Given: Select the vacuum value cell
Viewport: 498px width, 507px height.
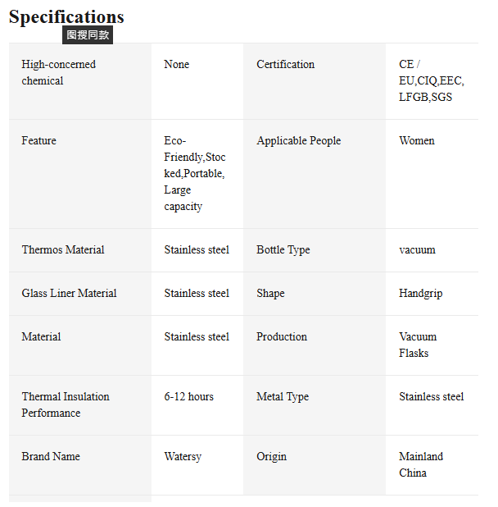Looking at the screenshot, I should 417,250.
